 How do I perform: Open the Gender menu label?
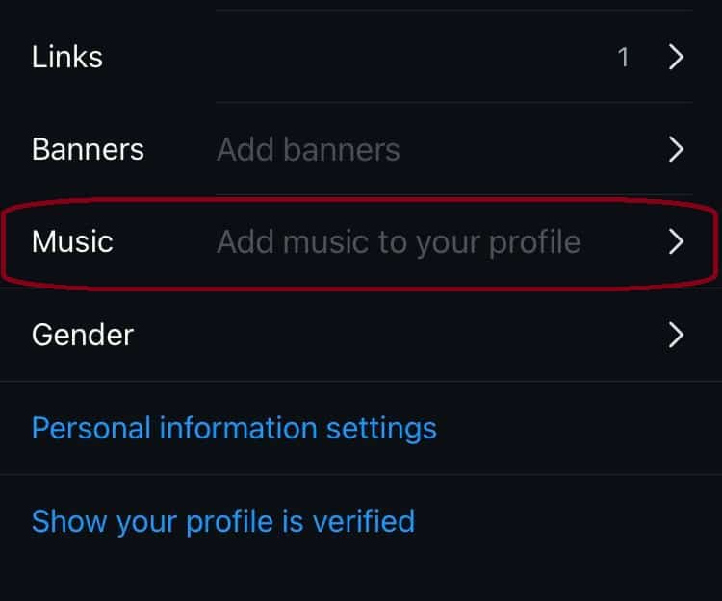(x=83, y=335)
